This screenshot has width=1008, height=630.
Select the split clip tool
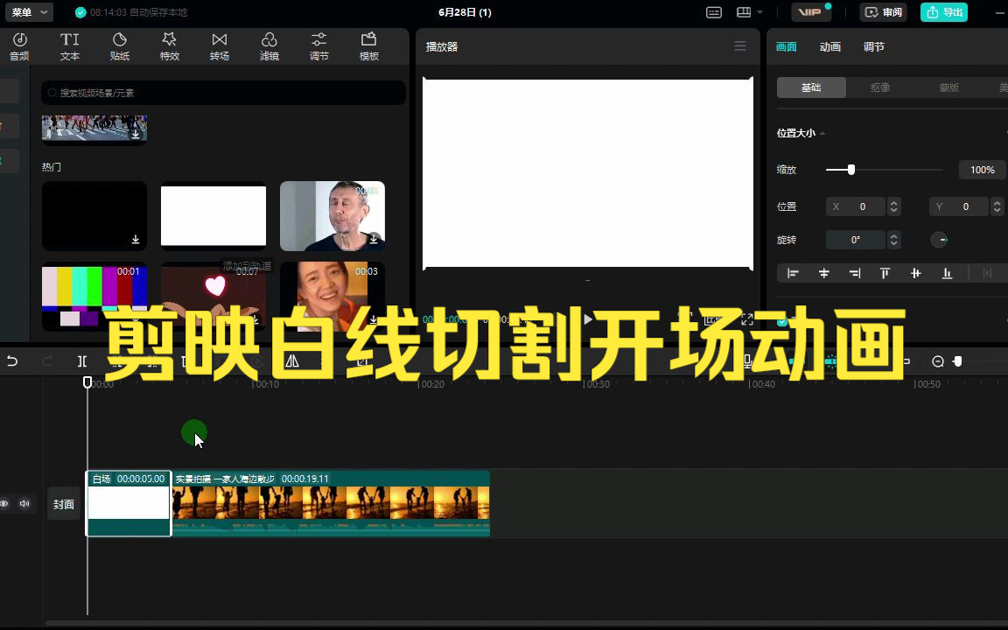tap(82, 361)
